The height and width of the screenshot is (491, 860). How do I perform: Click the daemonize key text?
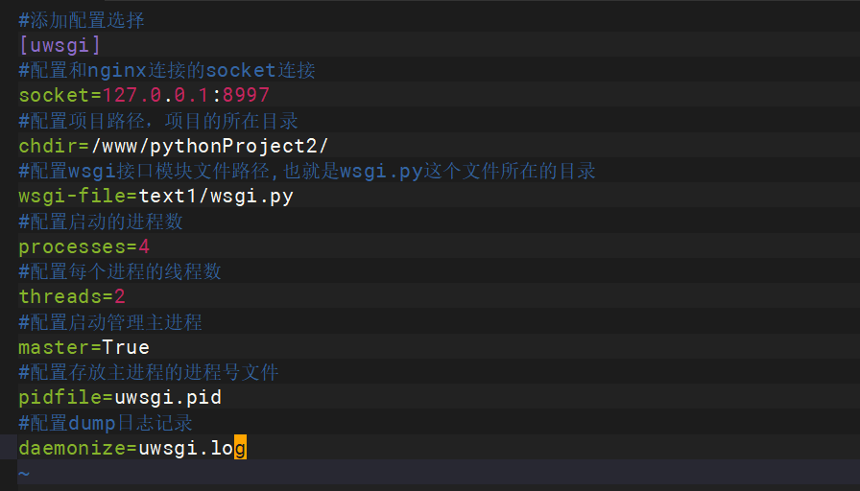coord(72,448)
